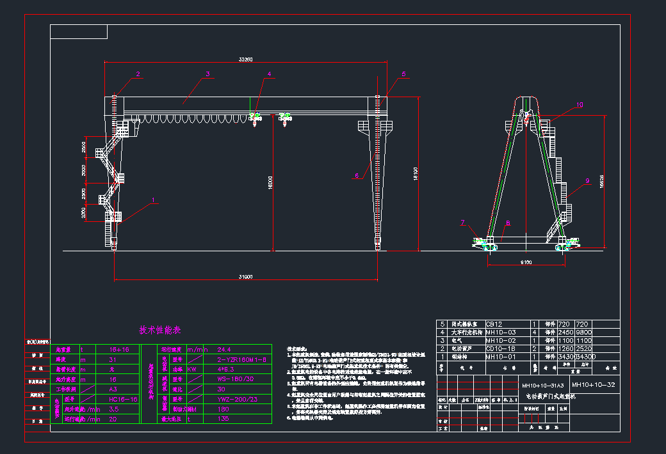Click CD10-16 entry in parts list
The width and height of the screenshot is (666, 454).
click(501, 348)
